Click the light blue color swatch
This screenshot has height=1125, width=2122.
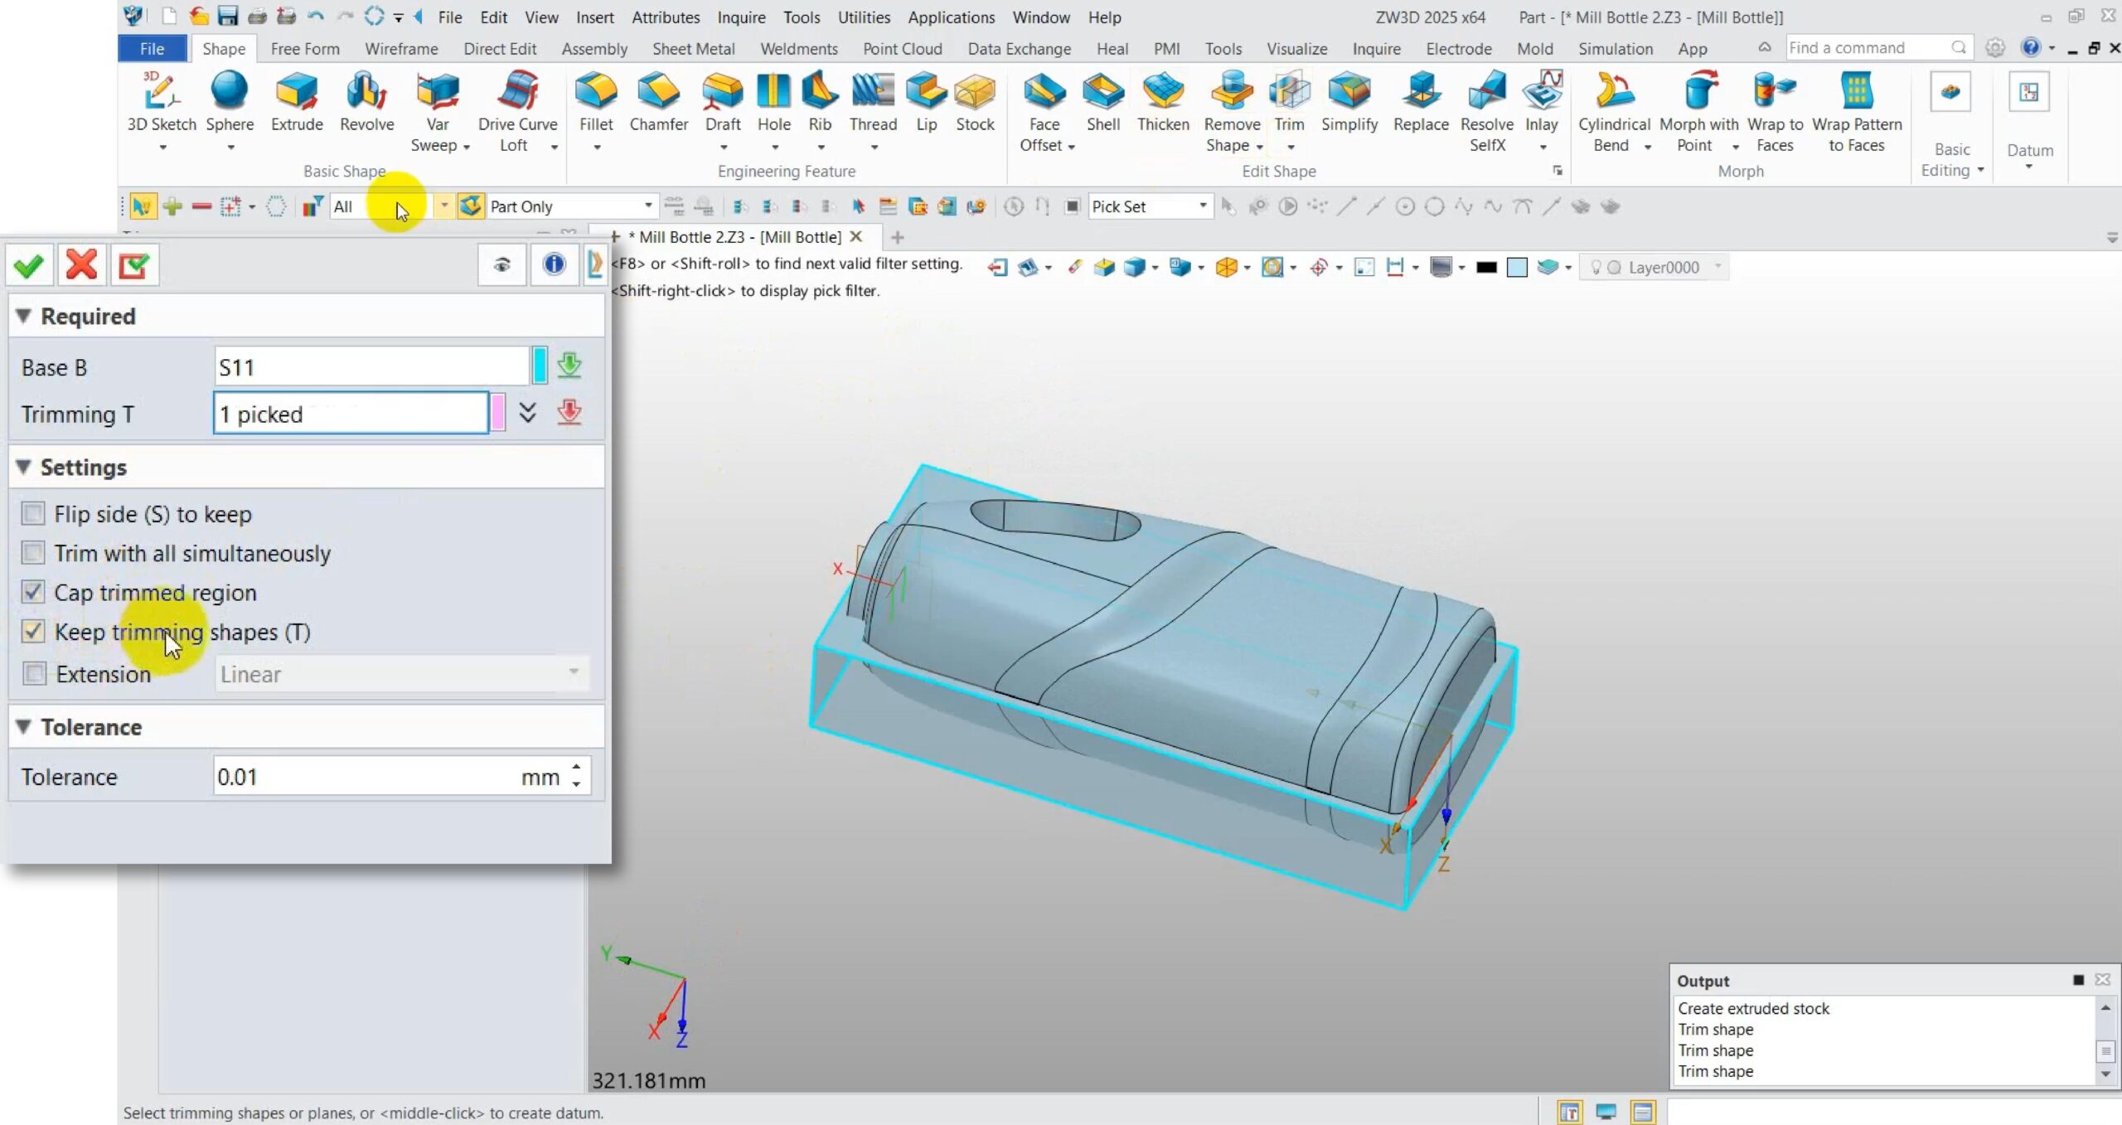[1516, 268]
